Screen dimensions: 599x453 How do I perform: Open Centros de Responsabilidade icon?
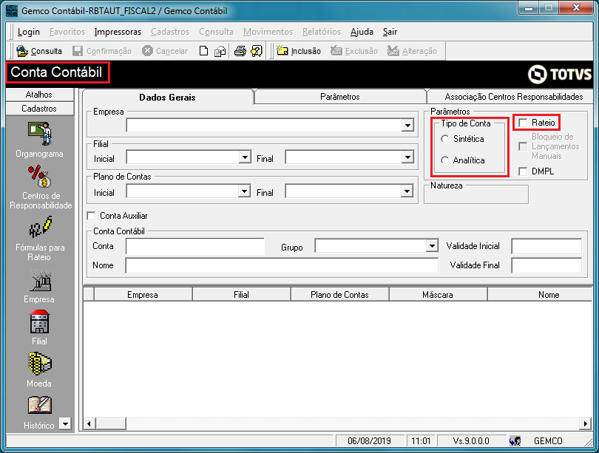click(x=40, y=177)
